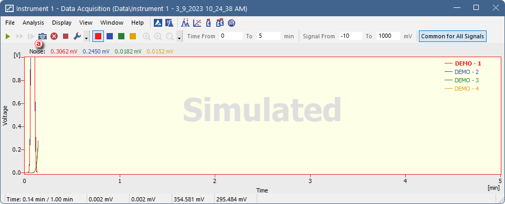
Task: Toggle the yellow signal 4 button
Action: (133, 36)
